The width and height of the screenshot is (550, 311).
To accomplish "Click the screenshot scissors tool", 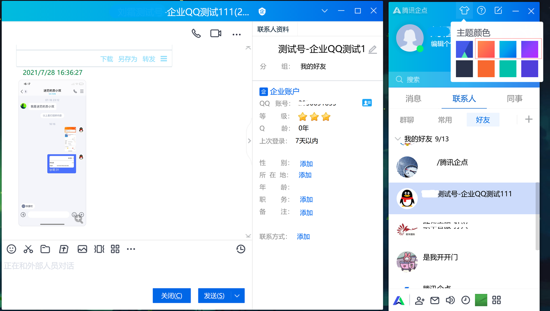I will pos(28,249).
